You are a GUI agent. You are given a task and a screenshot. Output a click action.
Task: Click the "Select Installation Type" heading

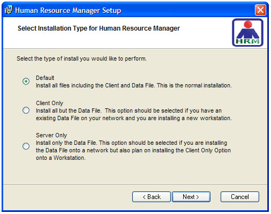(99, 28)
